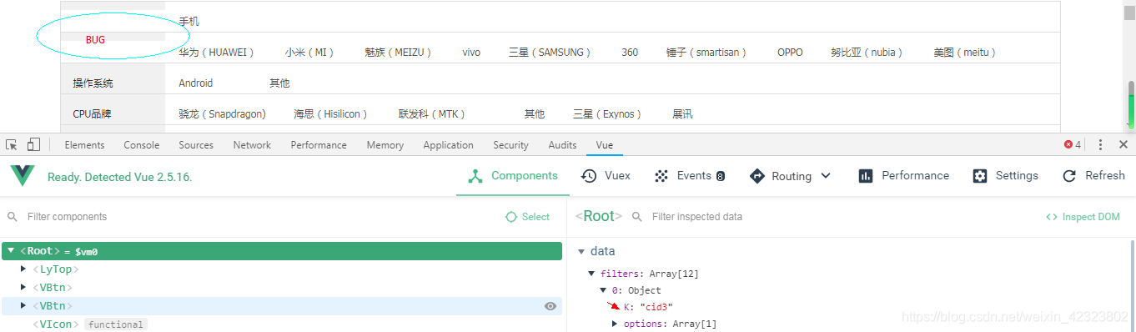This screenshot has width=1136, height=332.
Task: Select OPPO brand filter
Action: (x=790, y=53)
